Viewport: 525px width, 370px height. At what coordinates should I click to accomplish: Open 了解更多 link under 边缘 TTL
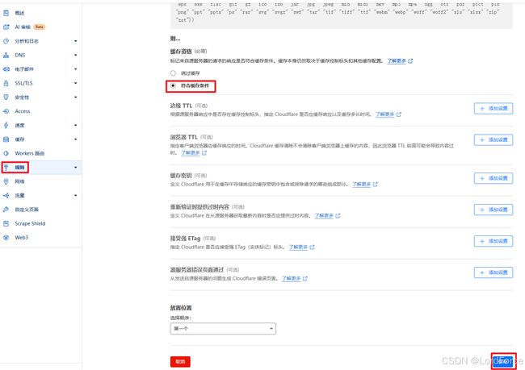click(384, 114)
